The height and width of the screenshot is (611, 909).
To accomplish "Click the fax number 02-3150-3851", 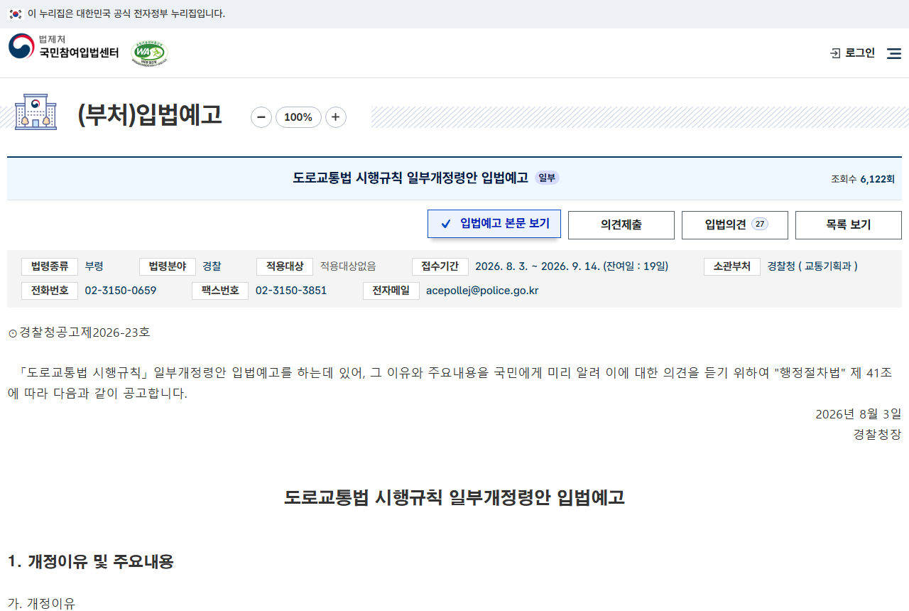I will tap(291, 291).
